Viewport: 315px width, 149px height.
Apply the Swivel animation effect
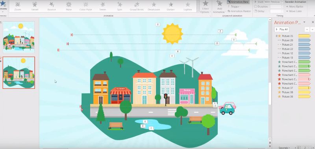click(35, 6)
